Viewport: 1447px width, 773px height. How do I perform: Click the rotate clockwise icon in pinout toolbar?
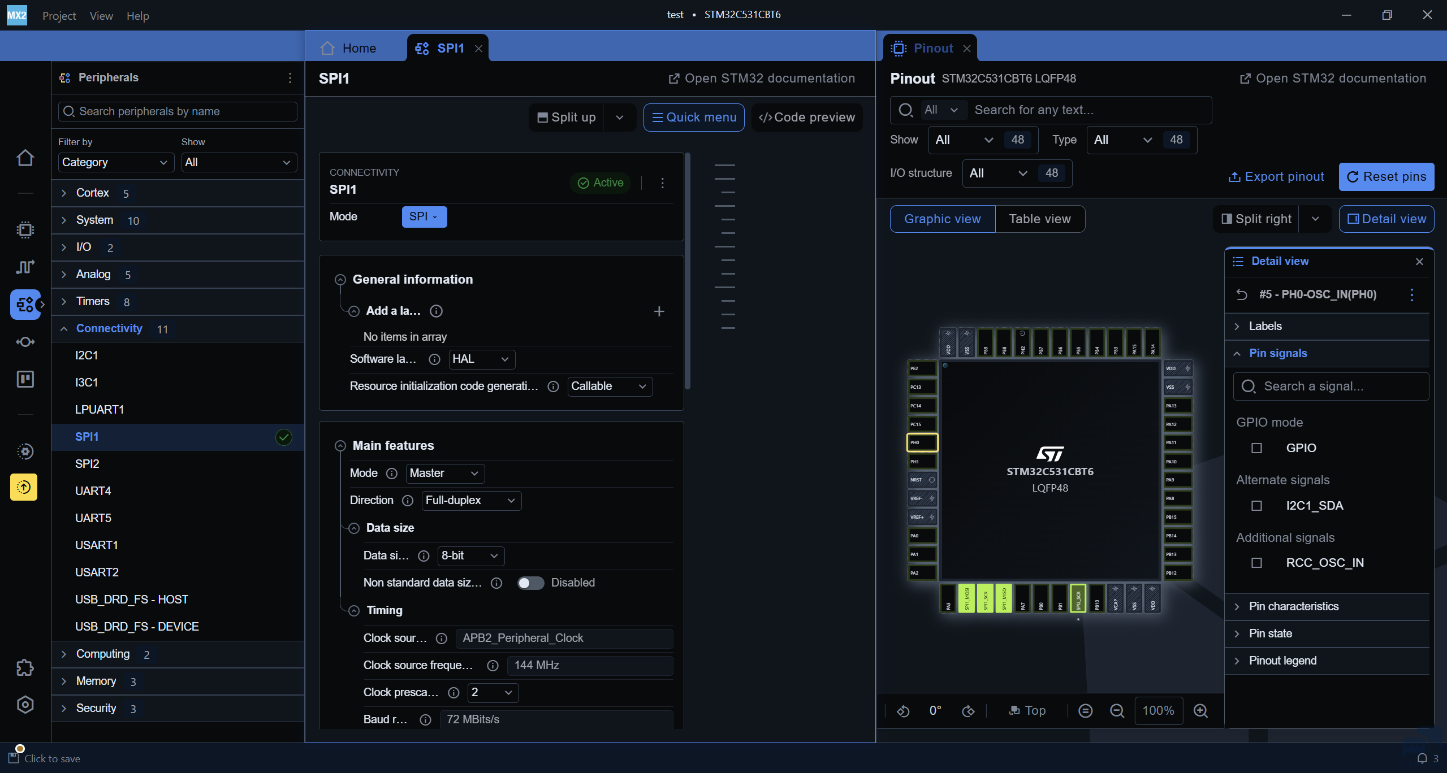pos(968,711)
